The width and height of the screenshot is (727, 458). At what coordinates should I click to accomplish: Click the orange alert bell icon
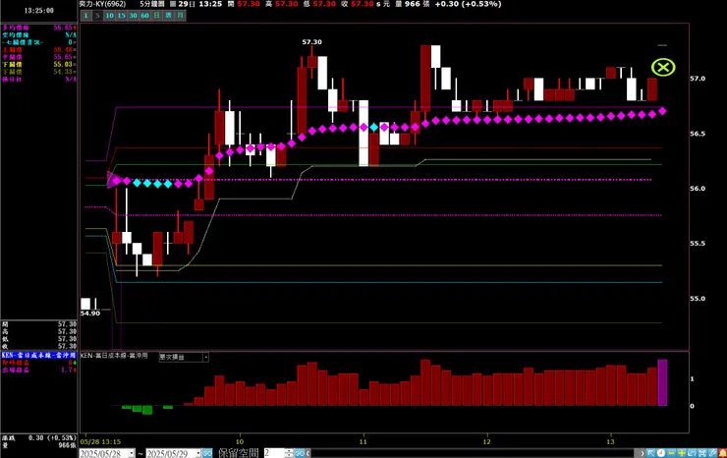(722, 453)
